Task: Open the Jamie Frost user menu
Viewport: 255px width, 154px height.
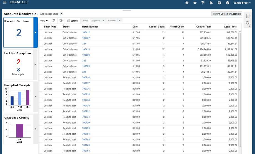Action: point(242,3)
